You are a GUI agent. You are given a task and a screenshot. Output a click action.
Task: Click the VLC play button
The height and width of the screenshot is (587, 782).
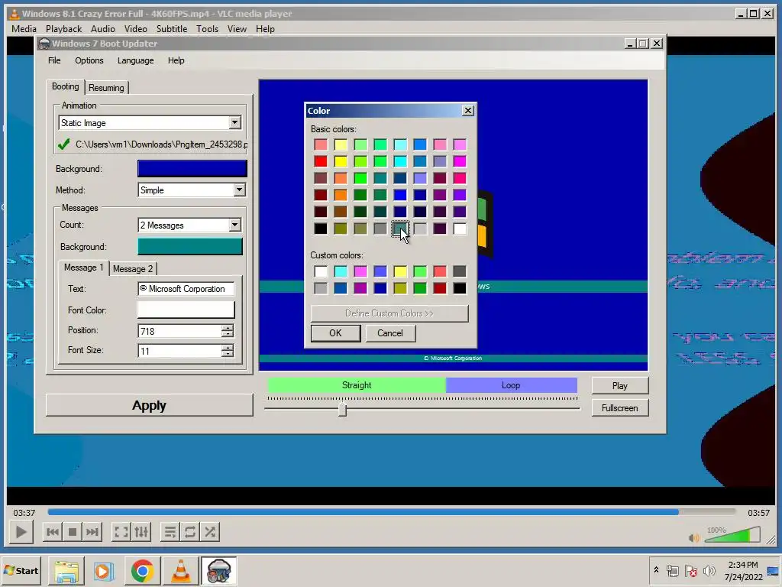(x=21, y=532)
